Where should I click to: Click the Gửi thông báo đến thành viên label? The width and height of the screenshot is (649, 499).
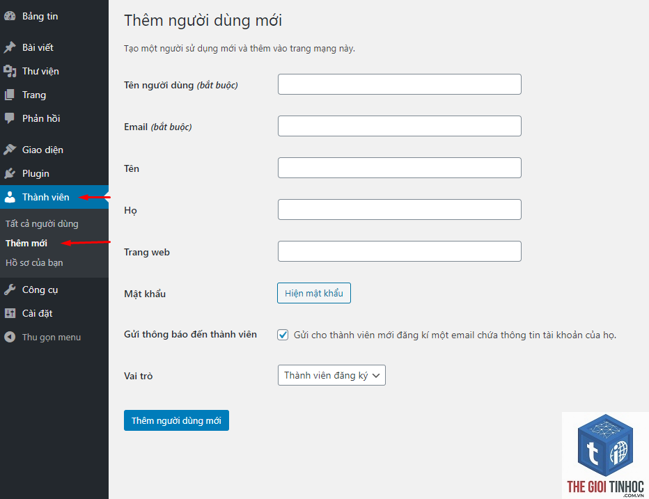[x=190, y=334]
